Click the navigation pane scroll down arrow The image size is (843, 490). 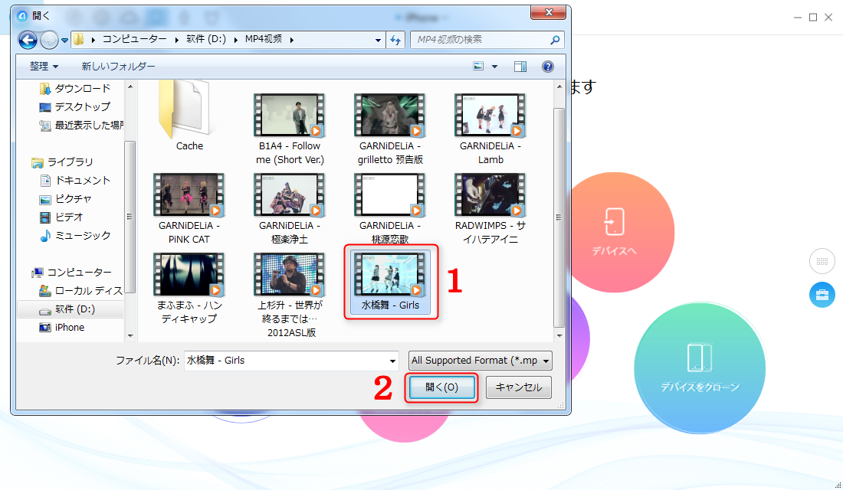pos(130,336)
